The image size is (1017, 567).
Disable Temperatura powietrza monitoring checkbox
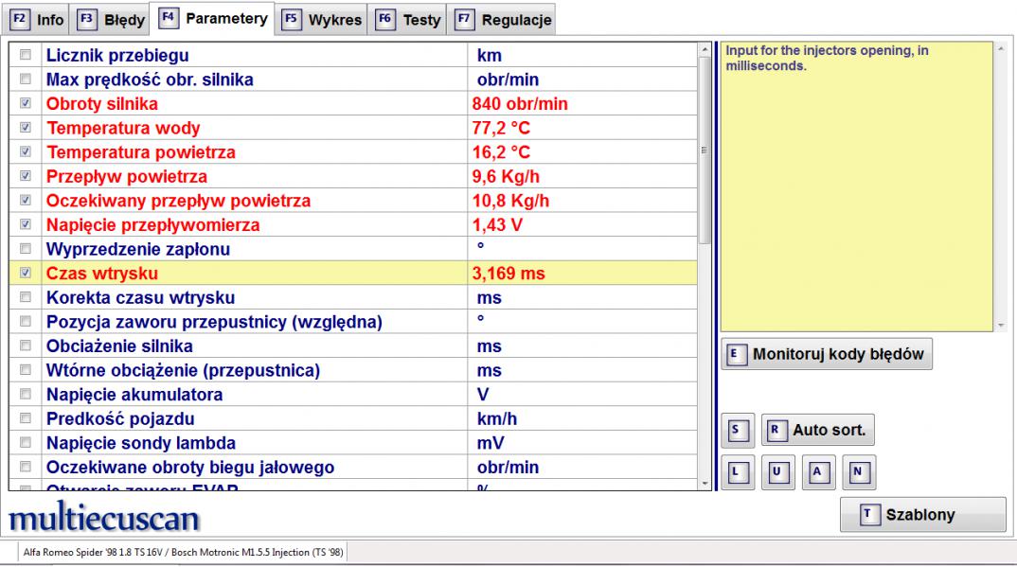[x=26, y=151]
